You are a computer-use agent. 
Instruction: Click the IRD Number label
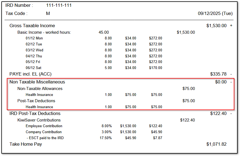coord(19,5)
